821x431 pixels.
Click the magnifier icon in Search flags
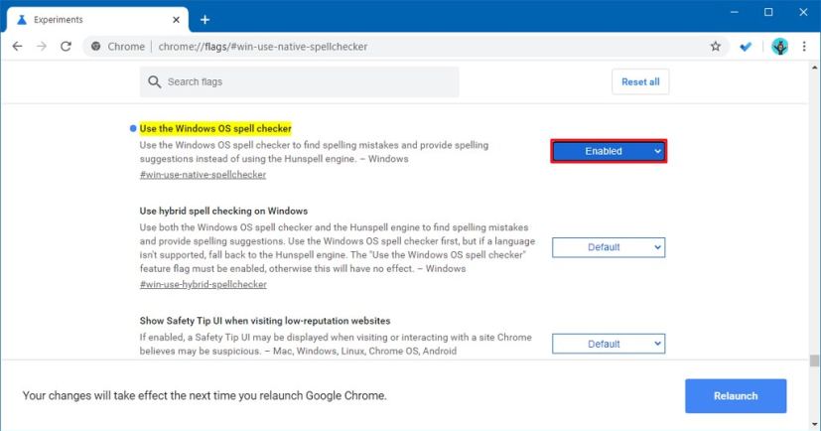pyautogui.click(x=154, y=81)
